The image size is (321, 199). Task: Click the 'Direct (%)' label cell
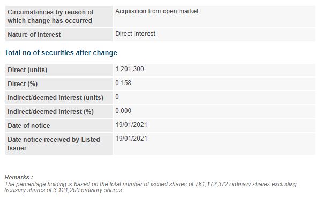(x=59, y=84)
